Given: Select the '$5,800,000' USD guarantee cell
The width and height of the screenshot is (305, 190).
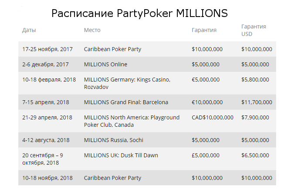Looking at the screenshot, I should coord(255,80).
